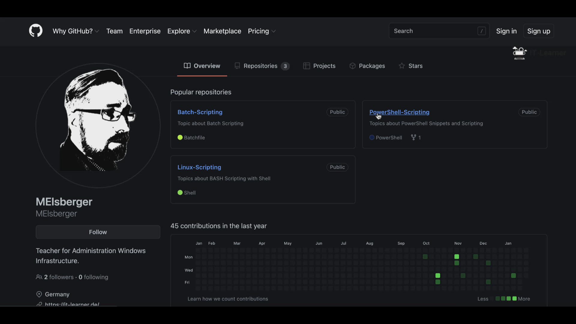Click the Public badge on Linux-Scripting
Viewport: 576px width, 324px height.
pyautogui.click(x=337, y=167)
